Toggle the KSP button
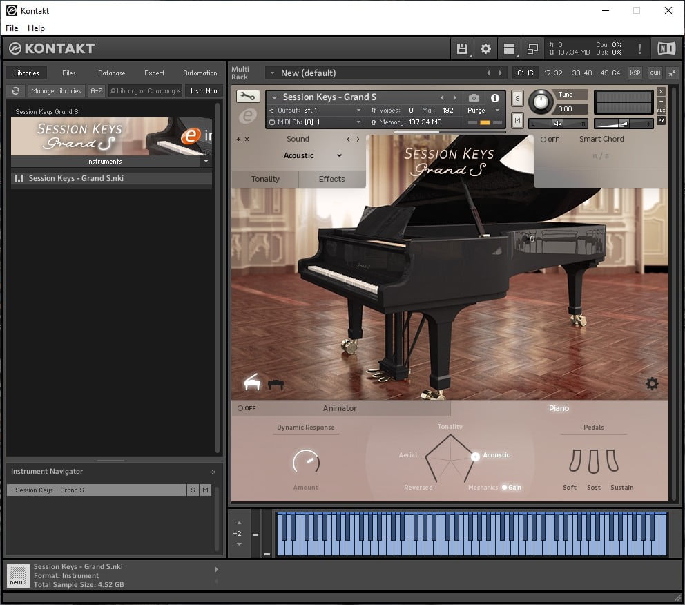Screen dimensions: 685x605 [x=635, y=73]
